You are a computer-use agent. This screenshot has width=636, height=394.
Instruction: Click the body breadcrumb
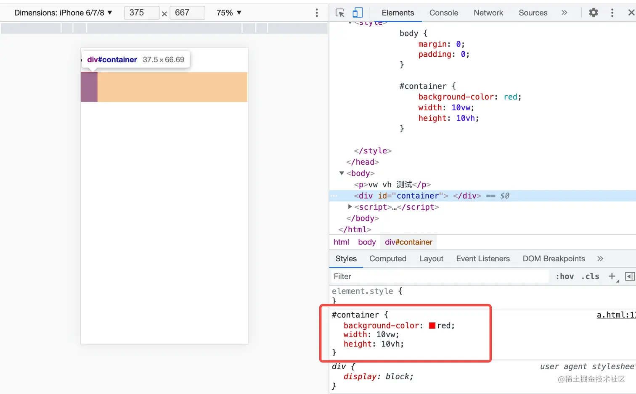367,242
